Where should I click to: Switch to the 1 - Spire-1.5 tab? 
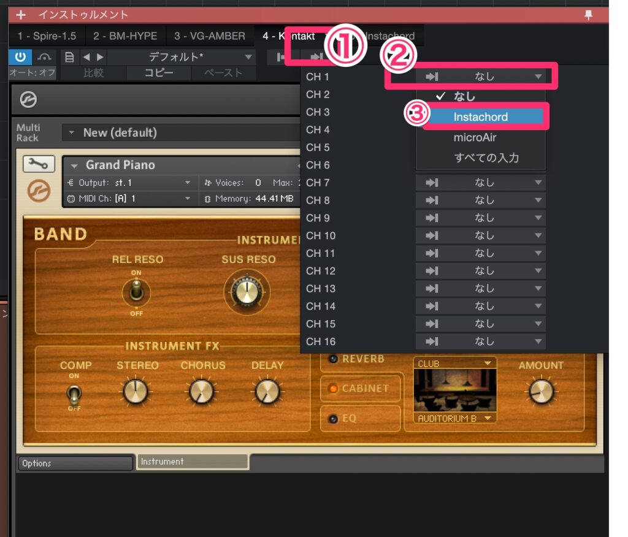click(x=47, y=36)
